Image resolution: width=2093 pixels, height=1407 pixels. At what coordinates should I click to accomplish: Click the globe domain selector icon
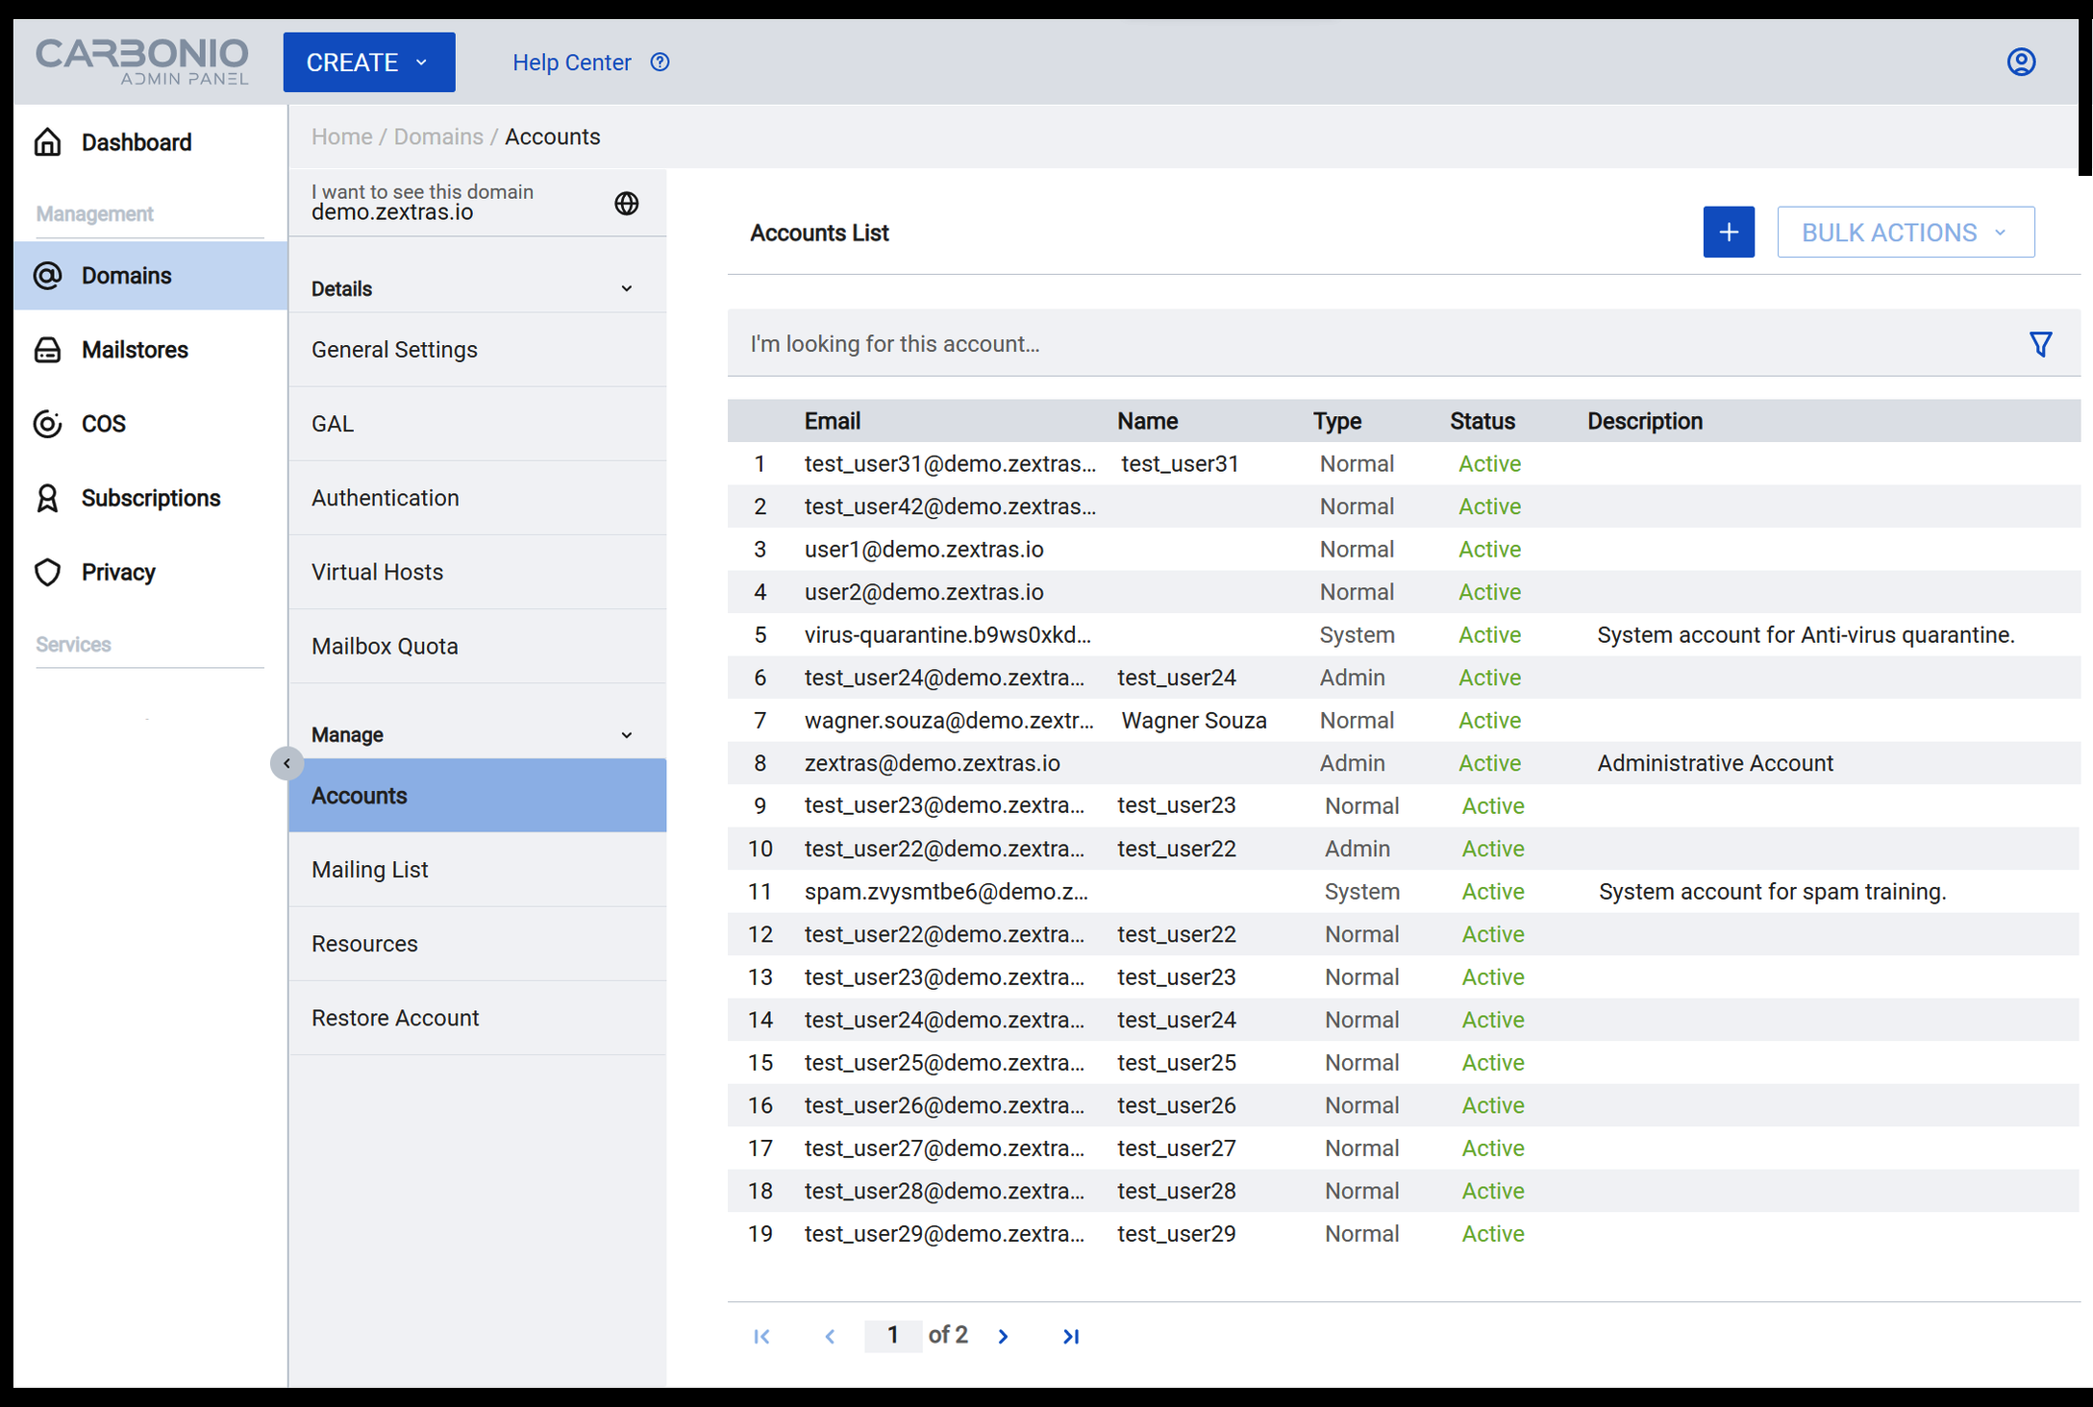point(626,204)
